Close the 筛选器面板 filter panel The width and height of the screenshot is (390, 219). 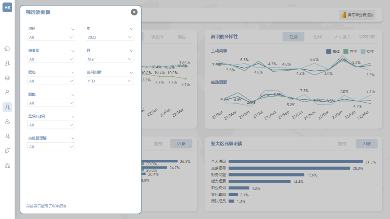134,12
